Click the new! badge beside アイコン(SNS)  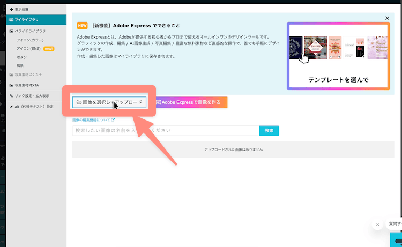(x=49, y=49)
